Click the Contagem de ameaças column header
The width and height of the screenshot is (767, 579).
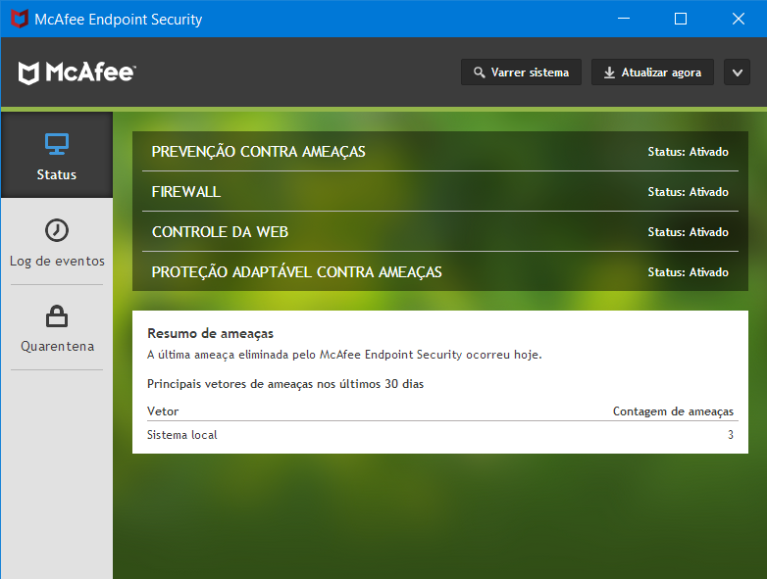tap(673, 411)
